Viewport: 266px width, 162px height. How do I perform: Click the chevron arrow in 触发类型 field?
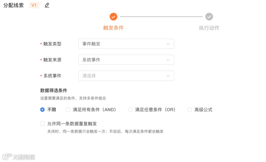click(x=168, y=44)
